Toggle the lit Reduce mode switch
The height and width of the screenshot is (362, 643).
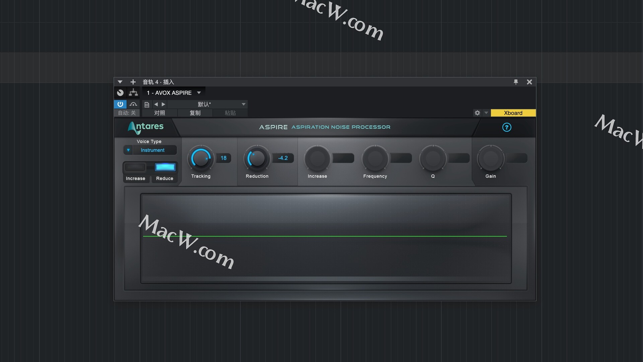pos(165,167)
